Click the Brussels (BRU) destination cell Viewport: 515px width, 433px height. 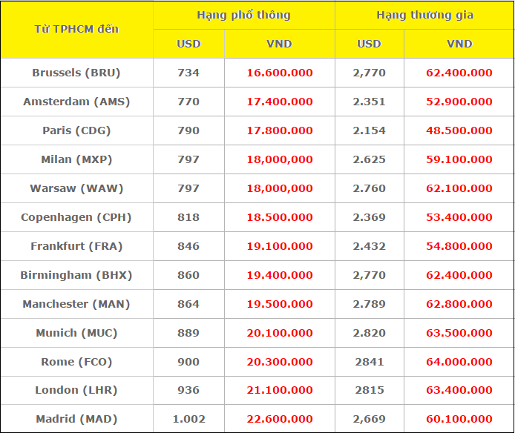pos(76,73)
